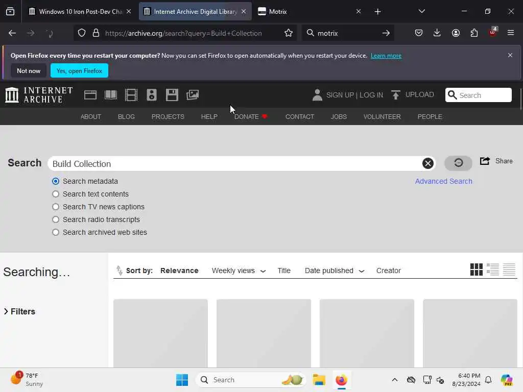Click the Firefox motrix search bar
This screenshot has height=392, width=523.
(x=348, y=33)
